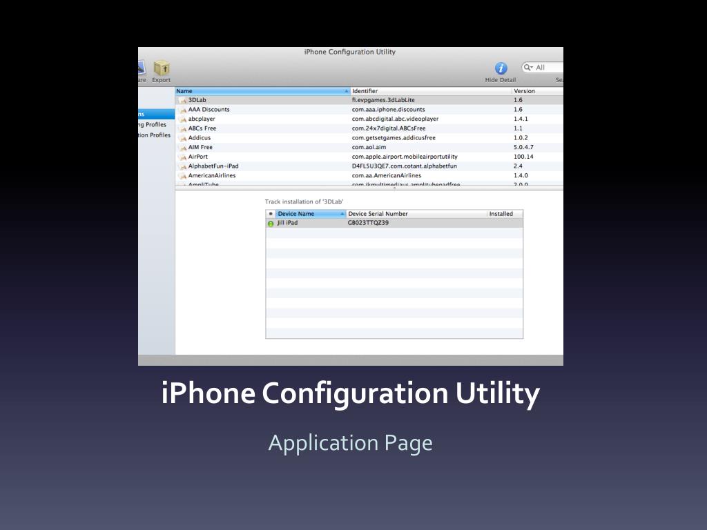The image size is (707, 530).
Task: Sort by Device Serial Number header
Action: click(x=416, y=214)
